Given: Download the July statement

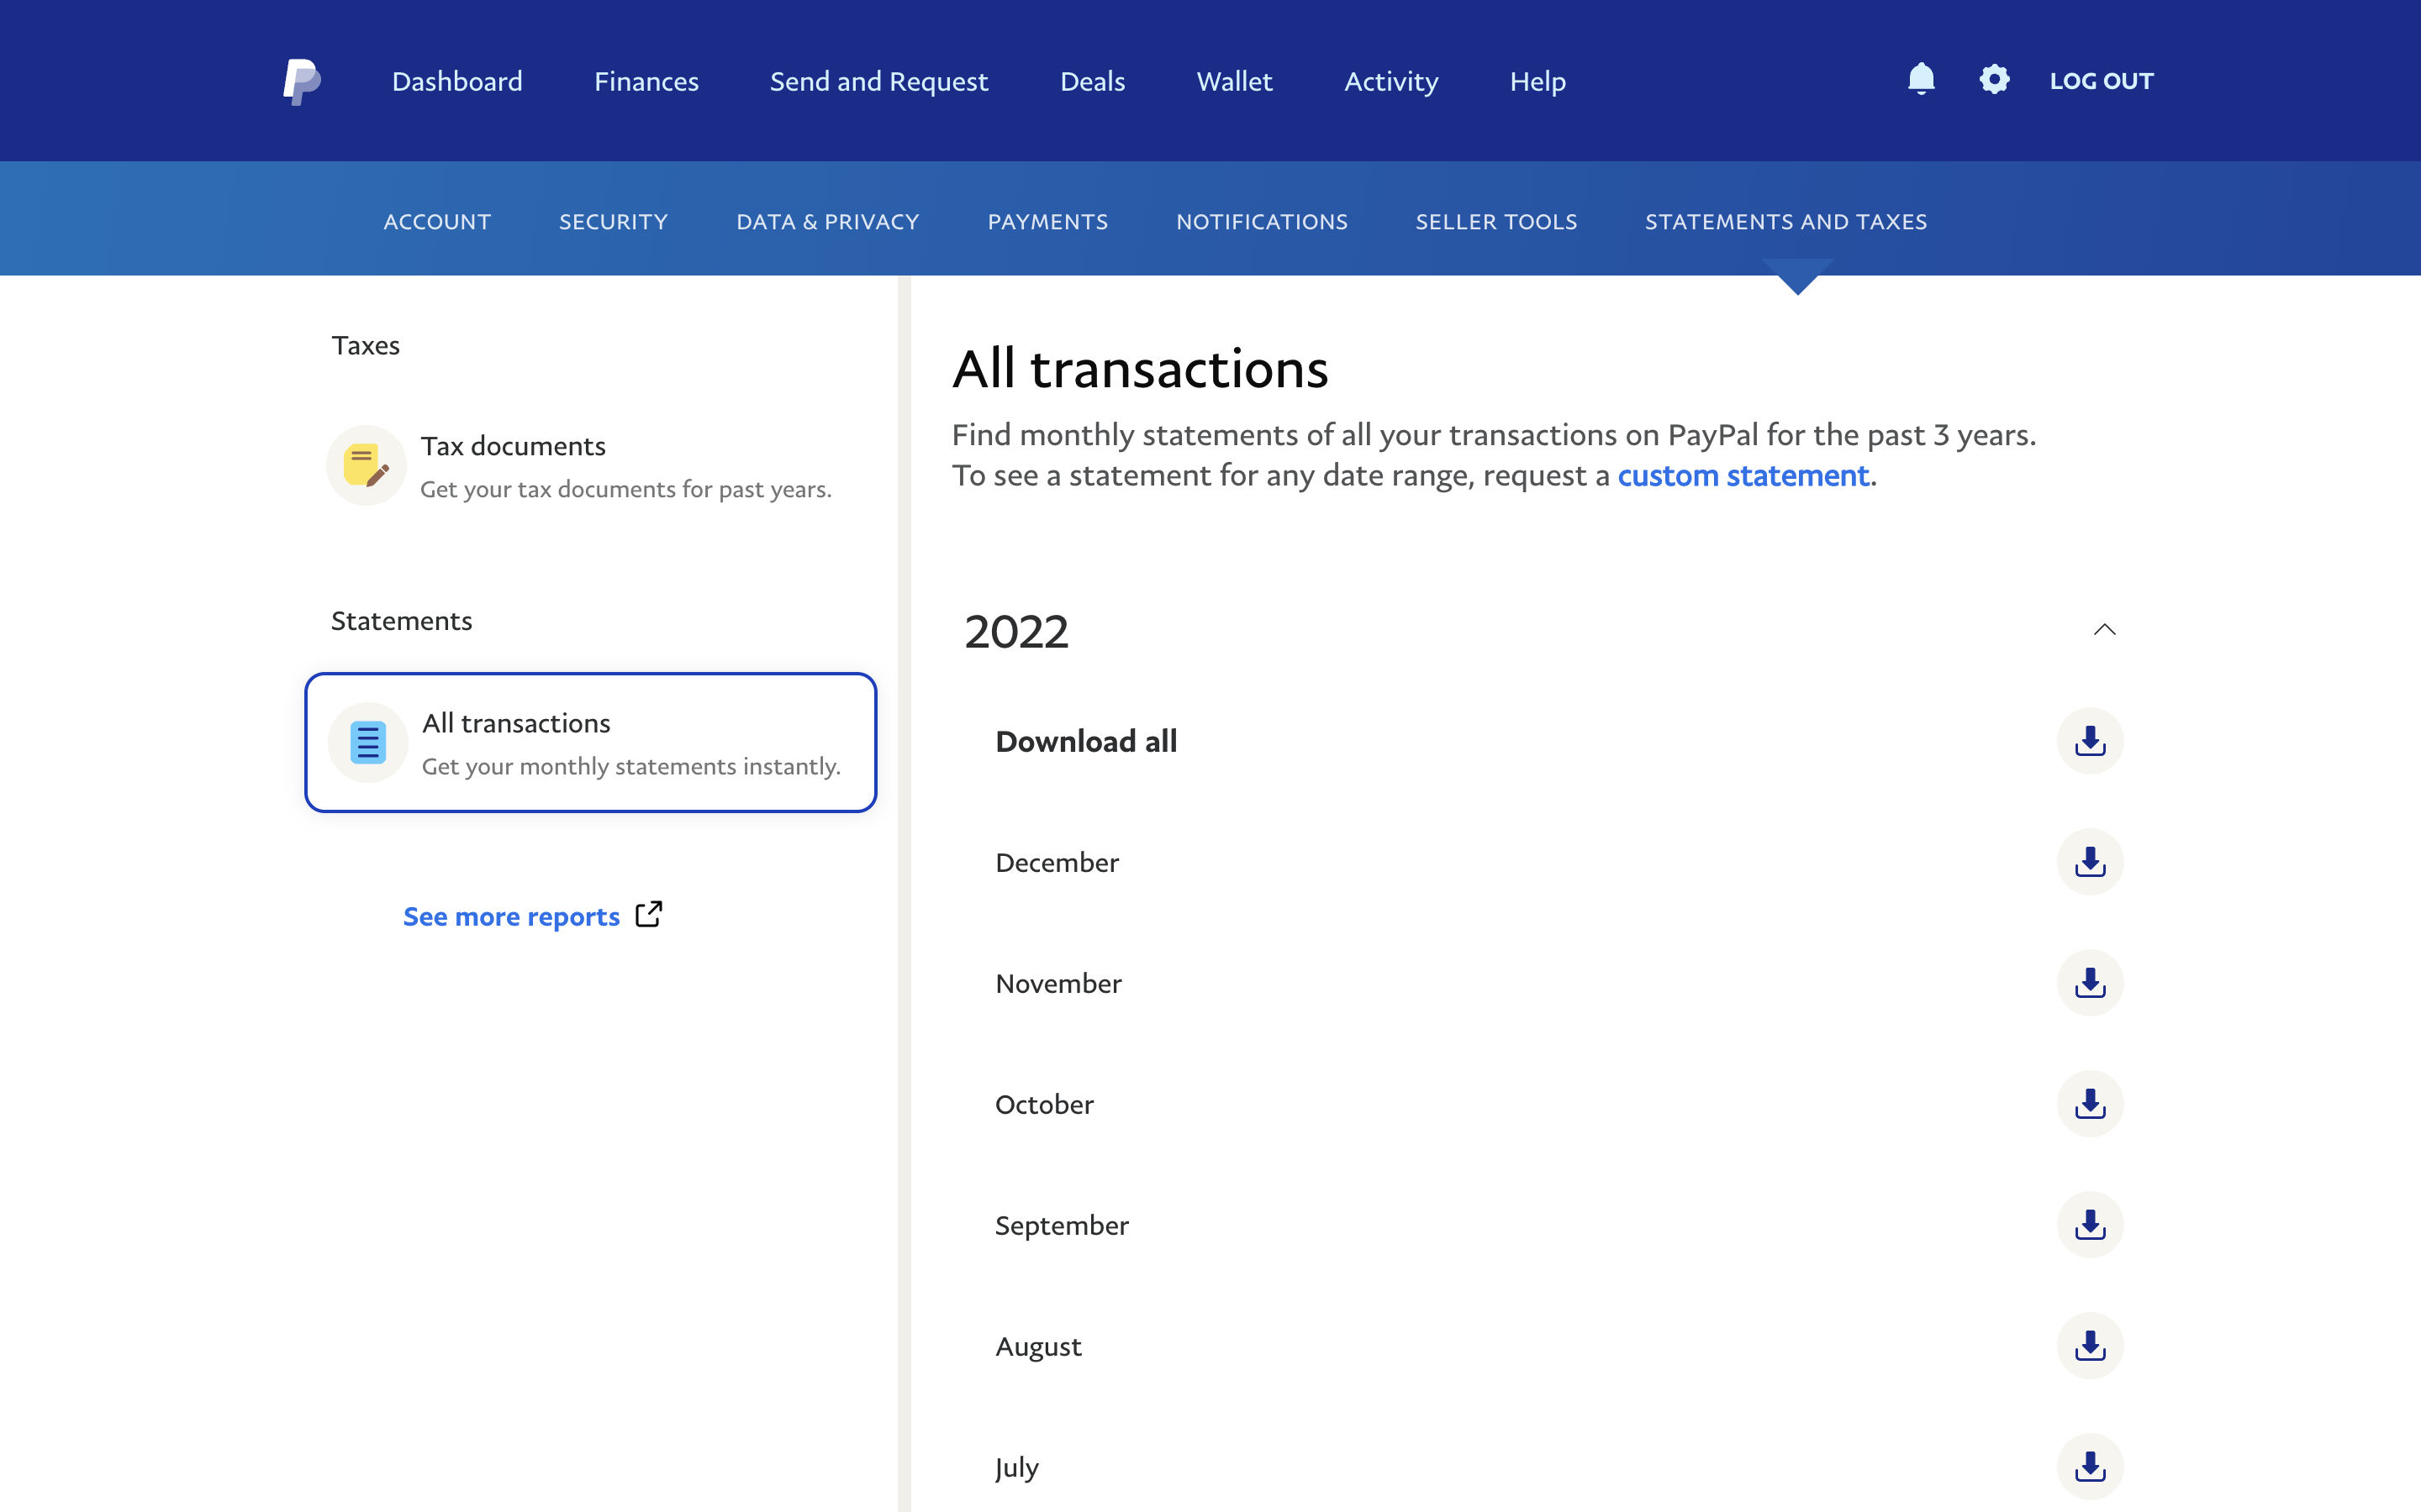Looking at the screenshot, I should (x=2090, y=1467).
